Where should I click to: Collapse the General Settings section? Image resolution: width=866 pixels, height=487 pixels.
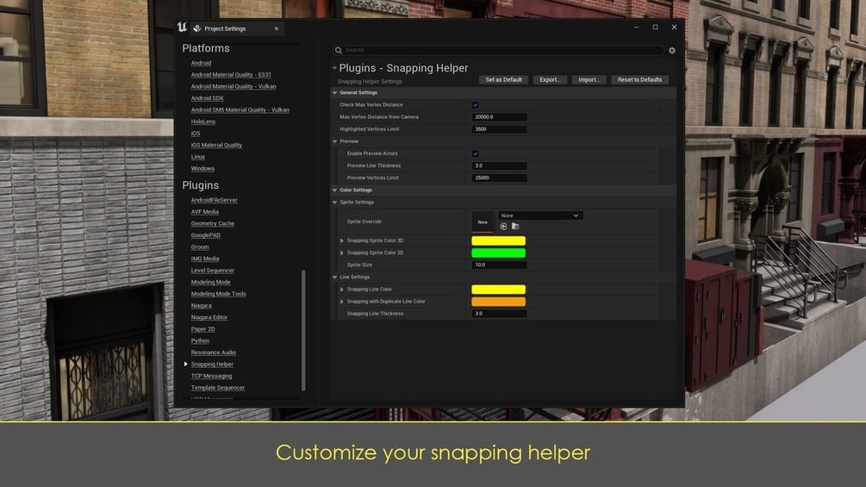(334, 93)
